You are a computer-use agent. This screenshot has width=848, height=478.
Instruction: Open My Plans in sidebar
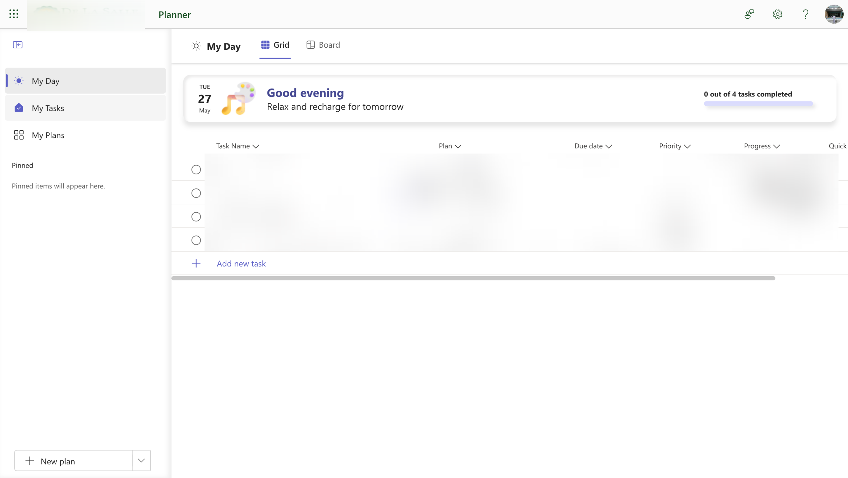pyautogui.click(x=48, y=135)
